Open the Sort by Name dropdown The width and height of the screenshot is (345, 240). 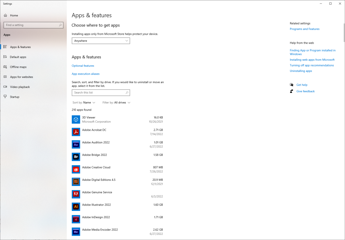pos(84,103)
